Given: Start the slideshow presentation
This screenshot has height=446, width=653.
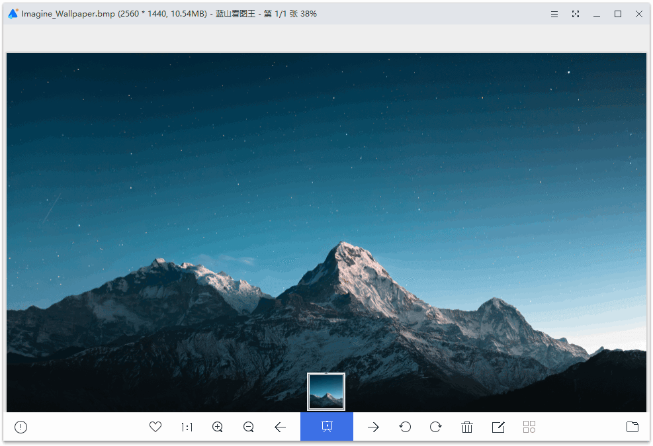Looking at the screenshot, I should [327, 427].
